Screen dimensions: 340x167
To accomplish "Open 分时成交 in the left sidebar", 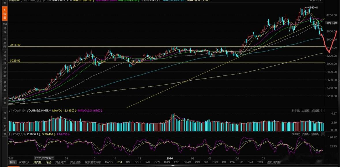I will (x=5, y=57).
